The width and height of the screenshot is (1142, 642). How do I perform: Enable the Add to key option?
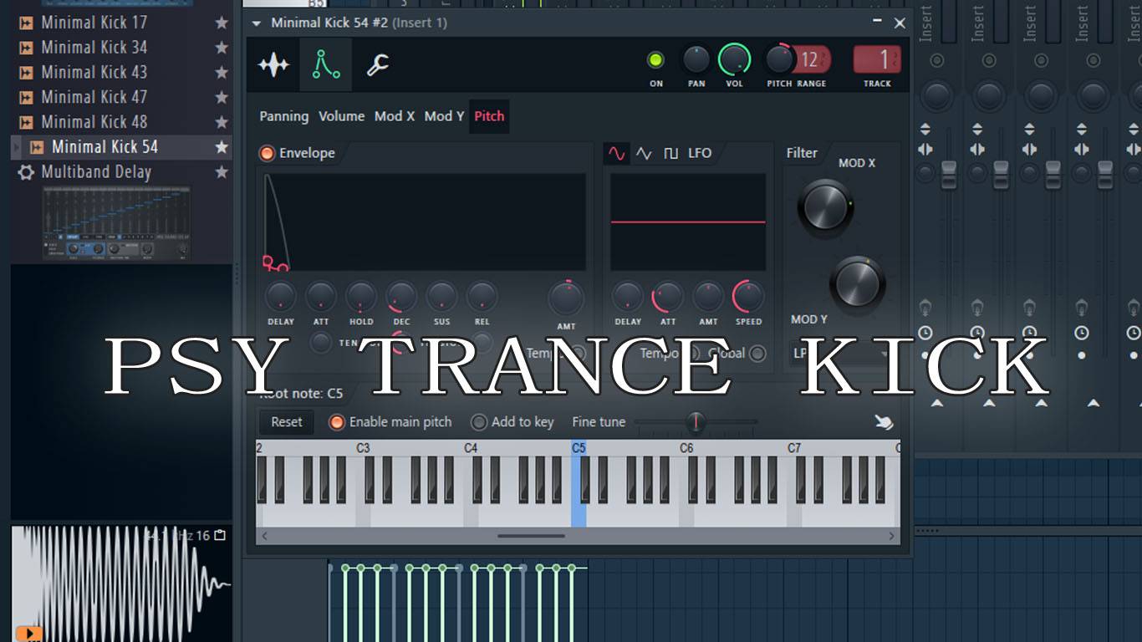(x=479, y=422)
